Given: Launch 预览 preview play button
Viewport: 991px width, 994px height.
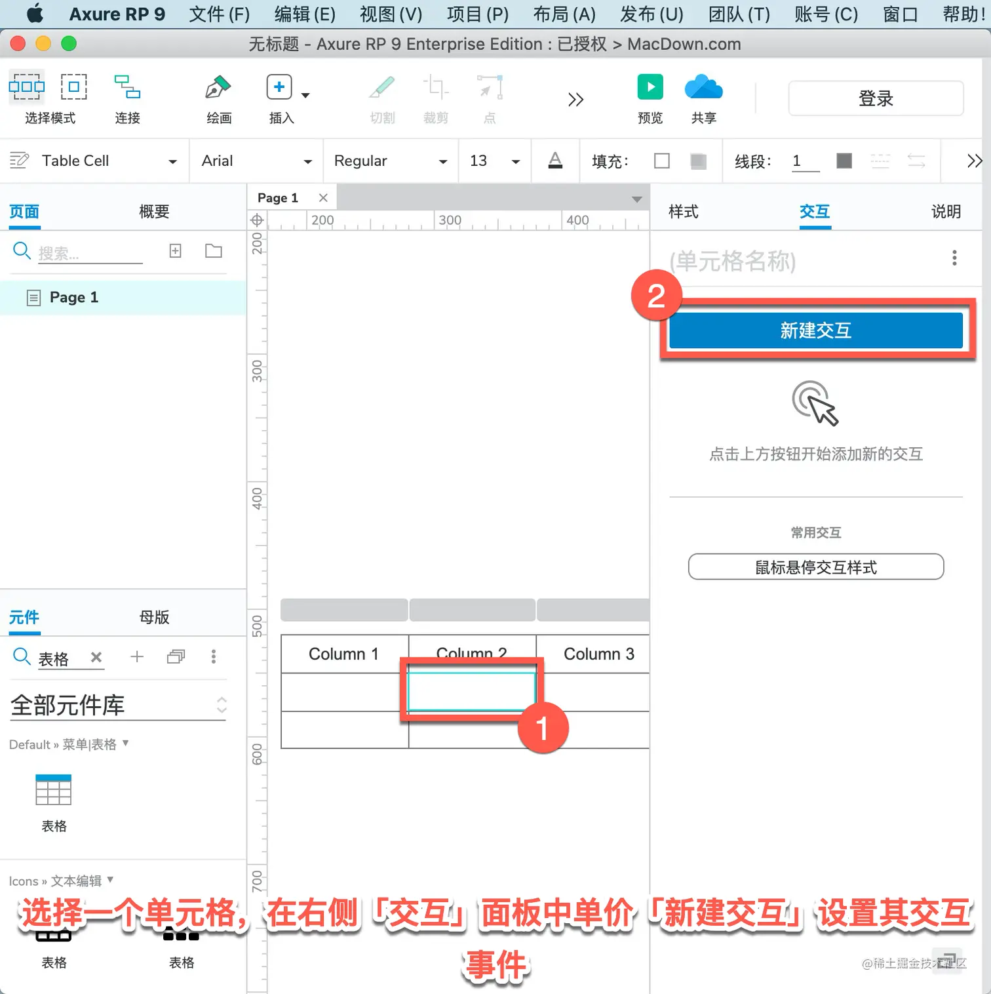Looking at the screenshot, I should point(650,87).
